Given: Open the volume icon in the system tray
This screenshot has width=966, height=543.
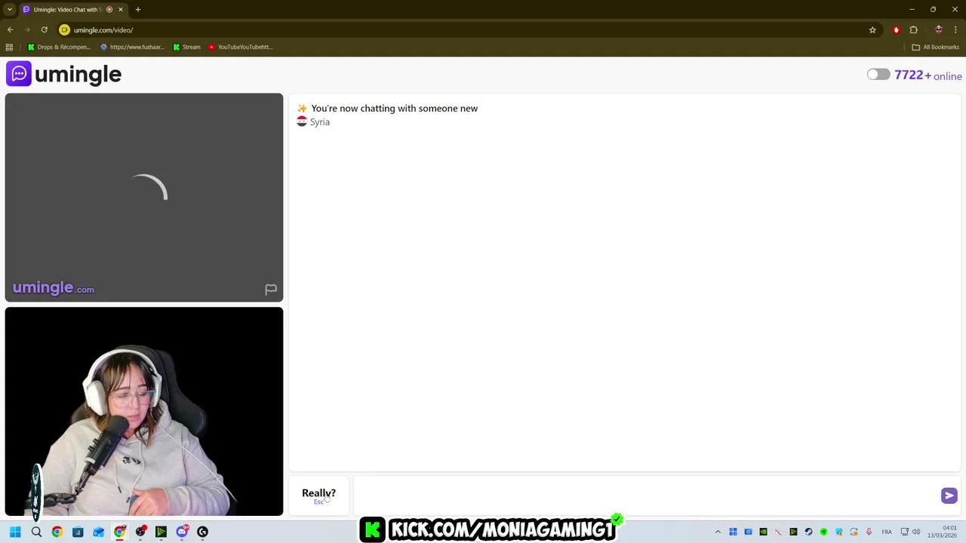Looking at the screenshot, I should tap(916, 532).
